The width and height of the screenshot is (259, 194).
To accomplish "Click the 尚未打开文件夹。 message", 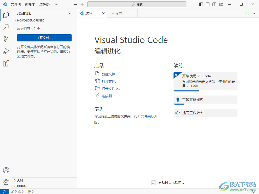I will pos(30,29).
